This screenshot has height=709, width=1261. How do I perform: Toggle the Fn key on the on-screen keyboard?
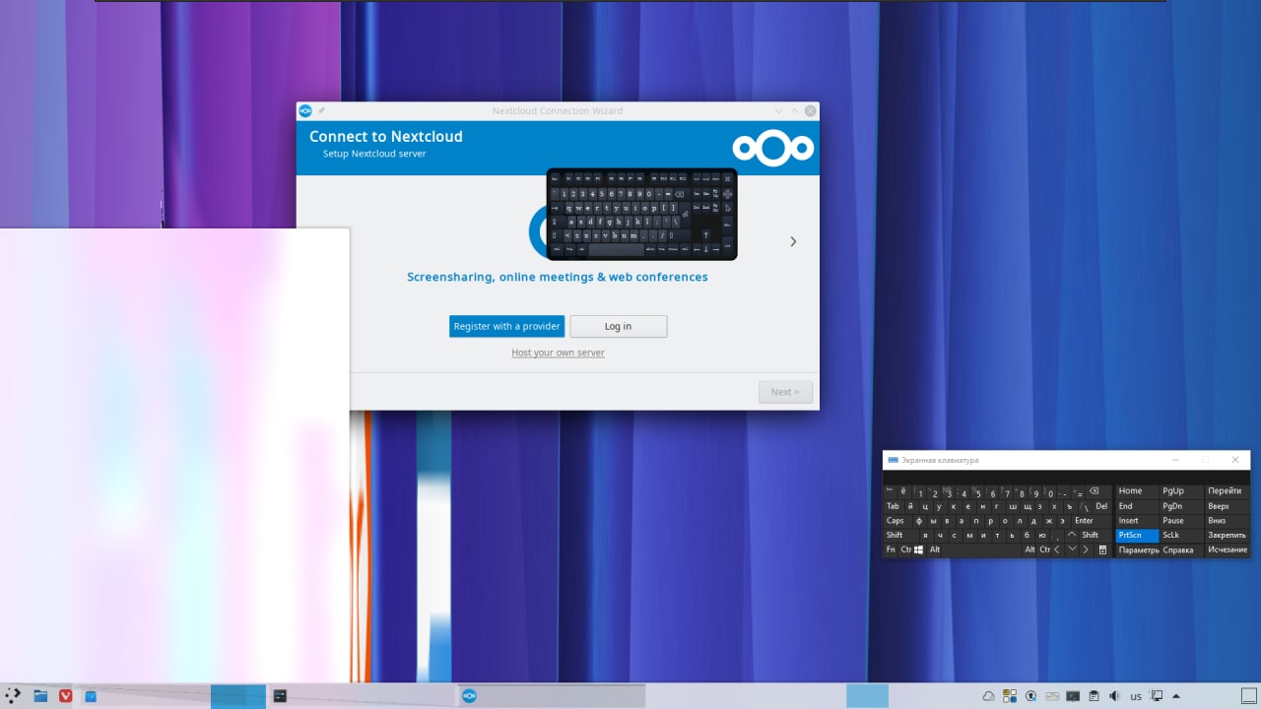(x=891, y=549)
